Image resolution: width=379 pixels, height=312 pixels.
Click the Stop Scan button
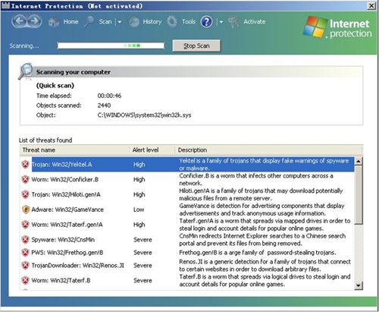[196, 46]
